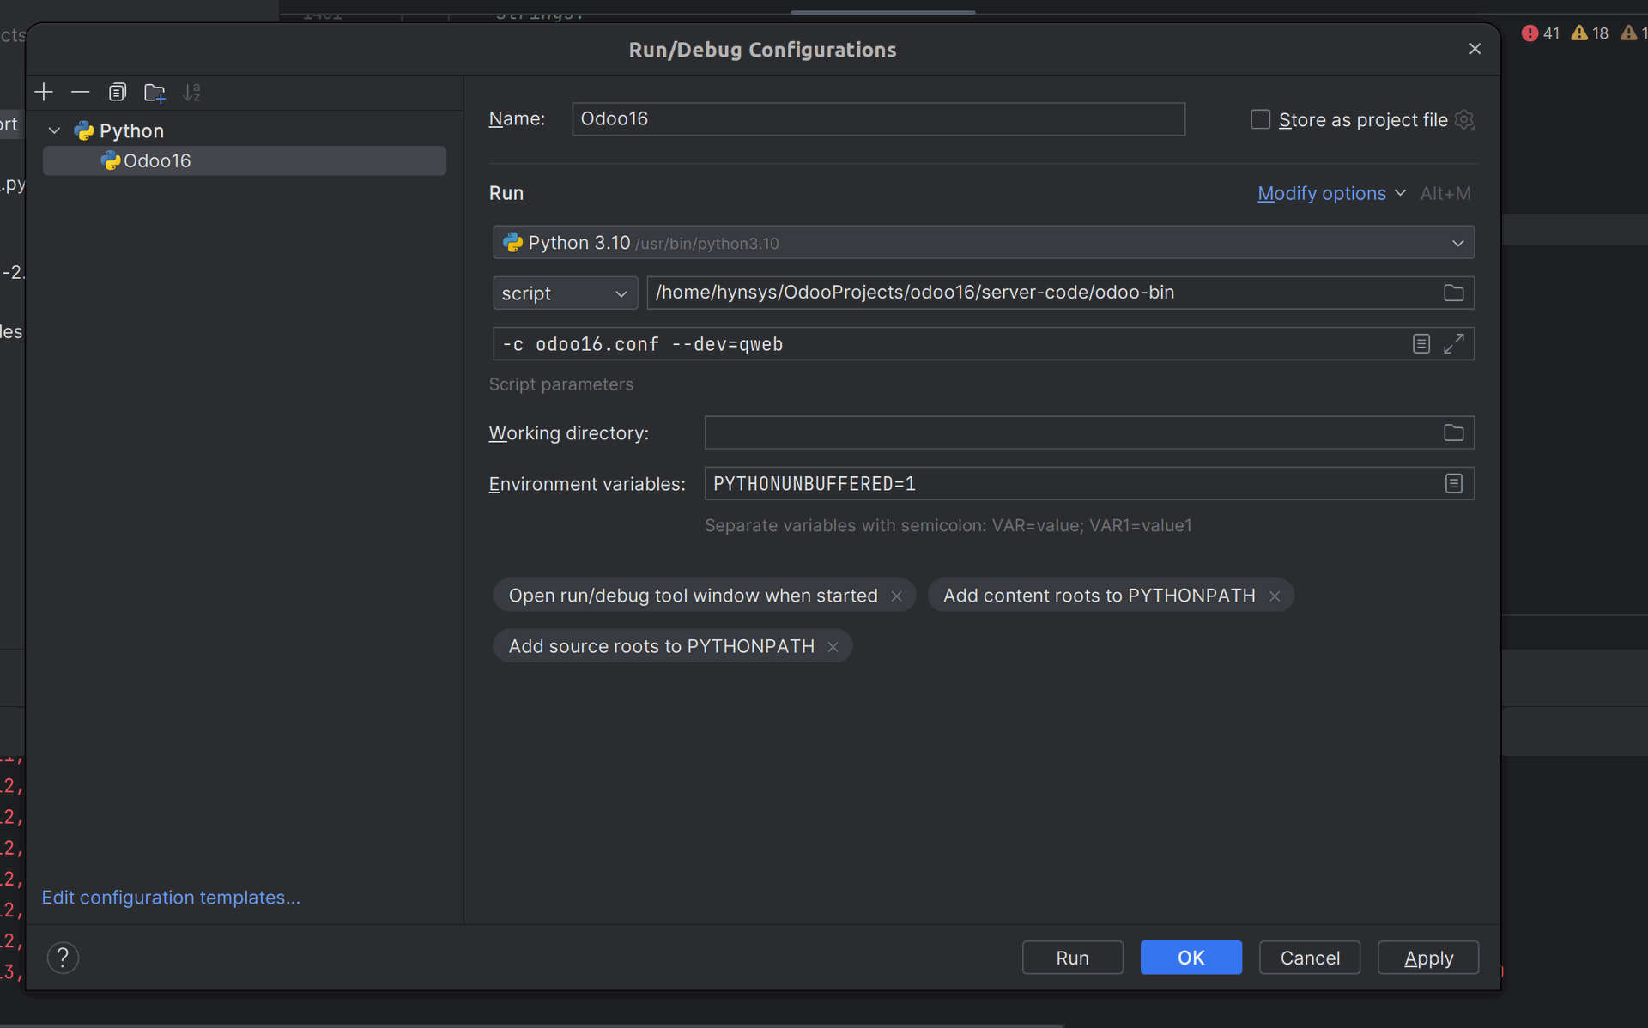This screenshot has width=1648, height=1028.
Task: Add a new run configuration
Action: (x=44, y=92)
